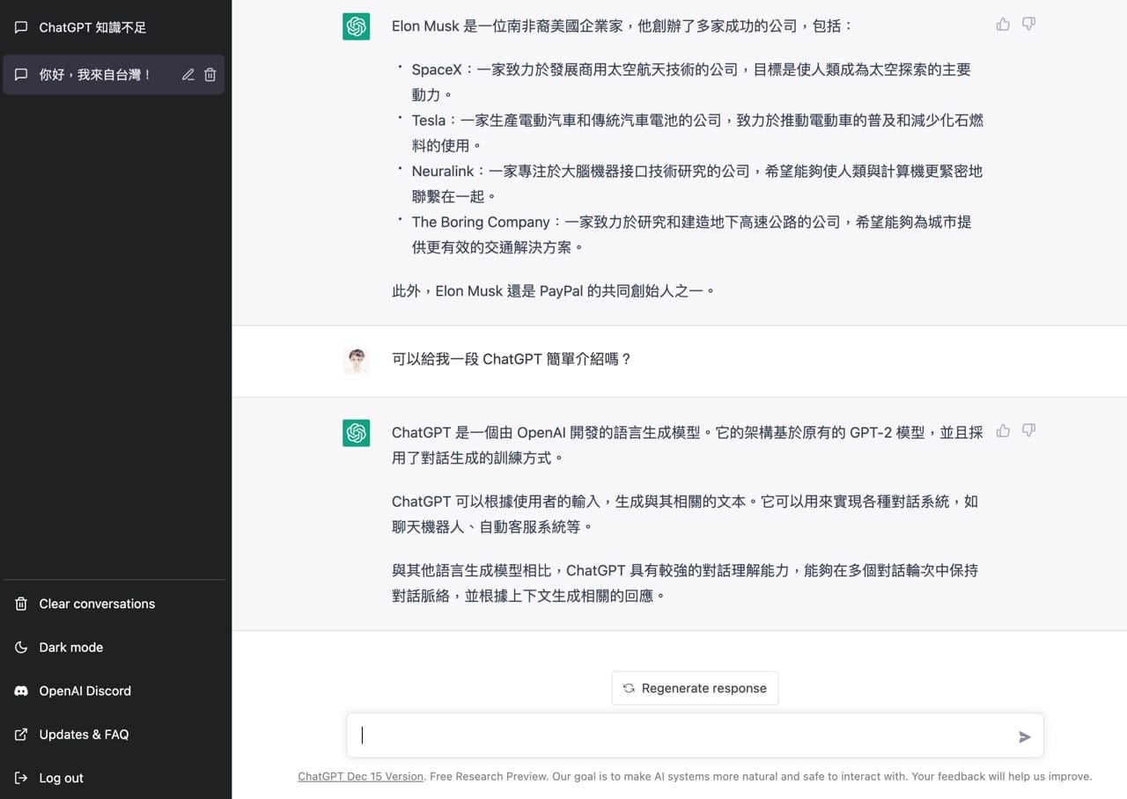The width and height of the screenshot is (1127, 799).
Task: Click the paragraph starting "ChatGPT 可以根據使用者的輸入"
Action: [x=685, y=514]
